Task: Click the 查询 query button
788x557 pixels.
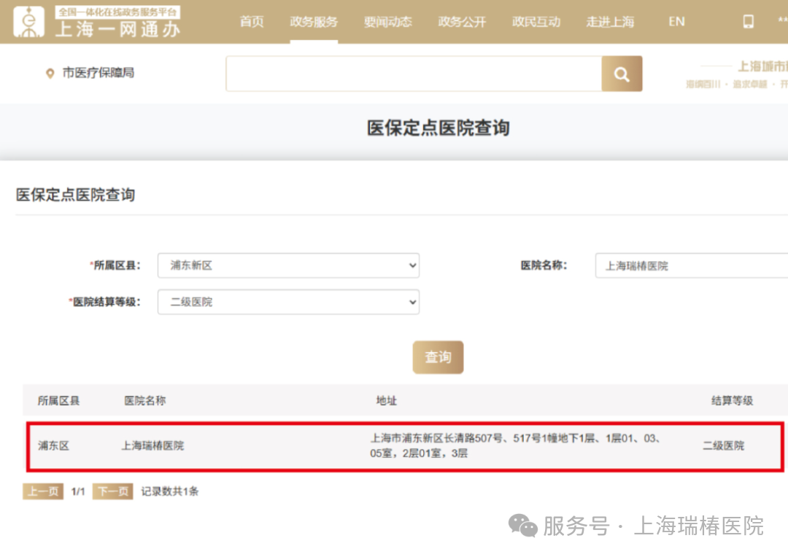Action: coord(438,357)
